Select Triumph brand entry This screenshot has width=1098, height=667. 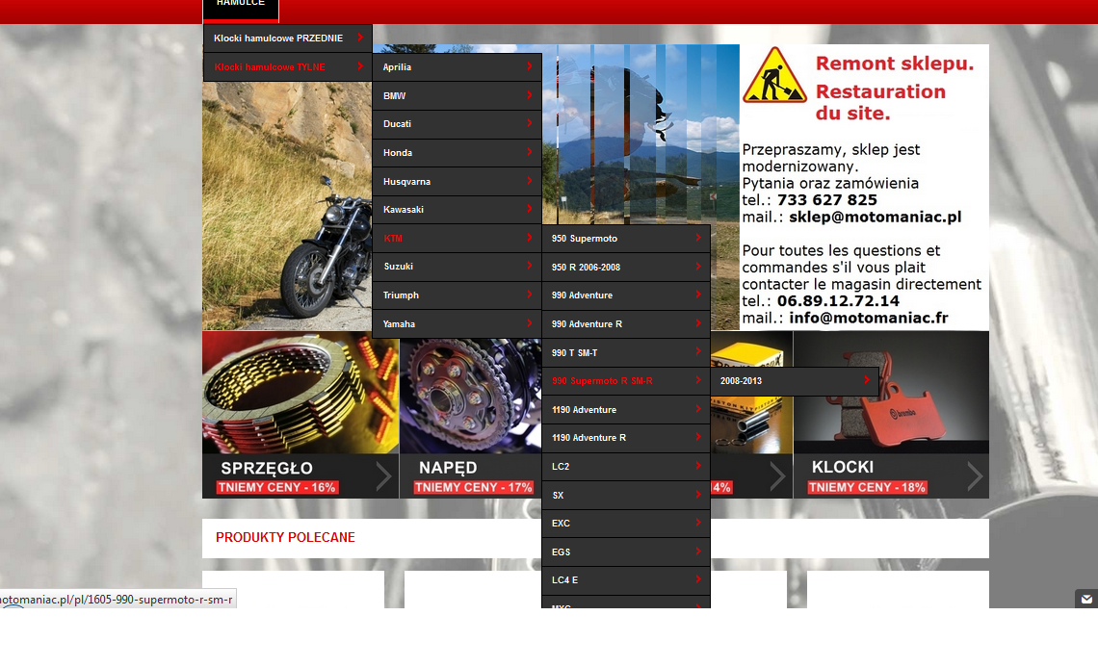[457, 295]
